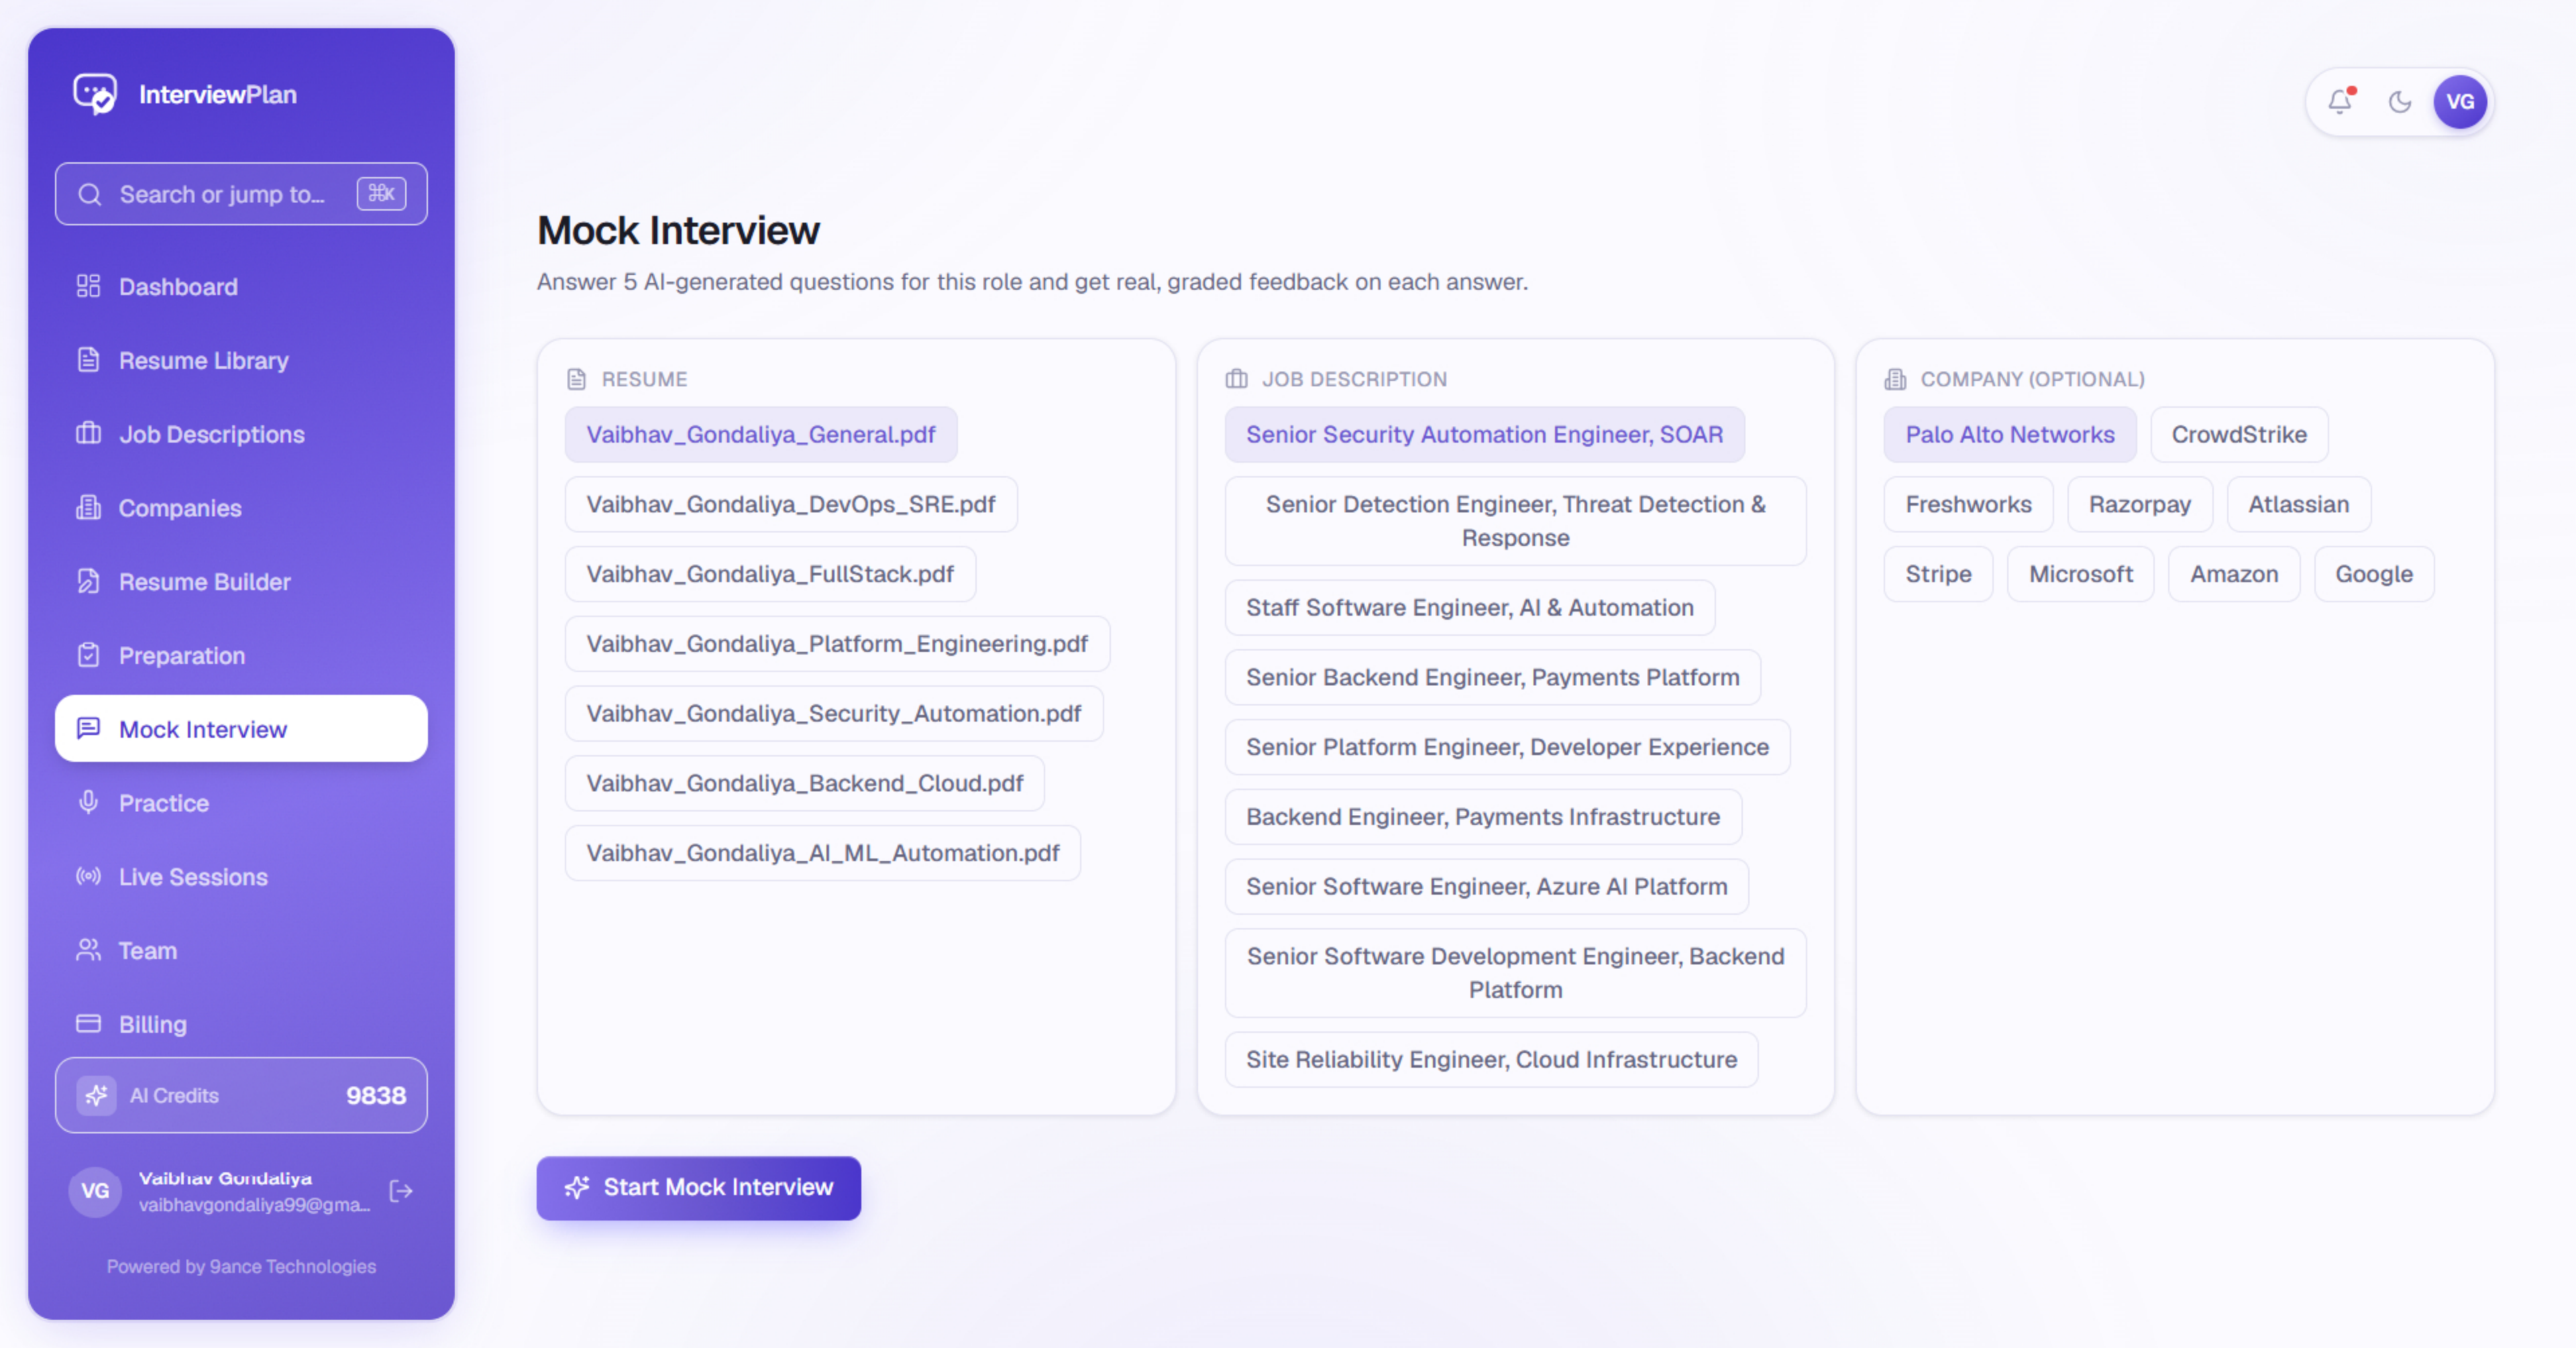Open Dashboard in sidebar

coord(241,287)
